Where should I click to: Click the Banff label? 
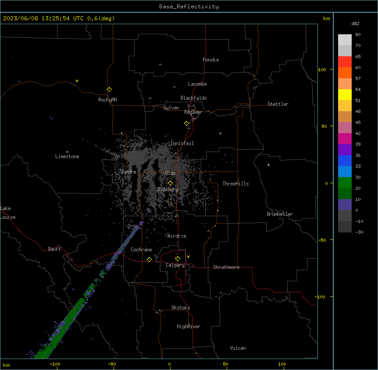point(54,249)
